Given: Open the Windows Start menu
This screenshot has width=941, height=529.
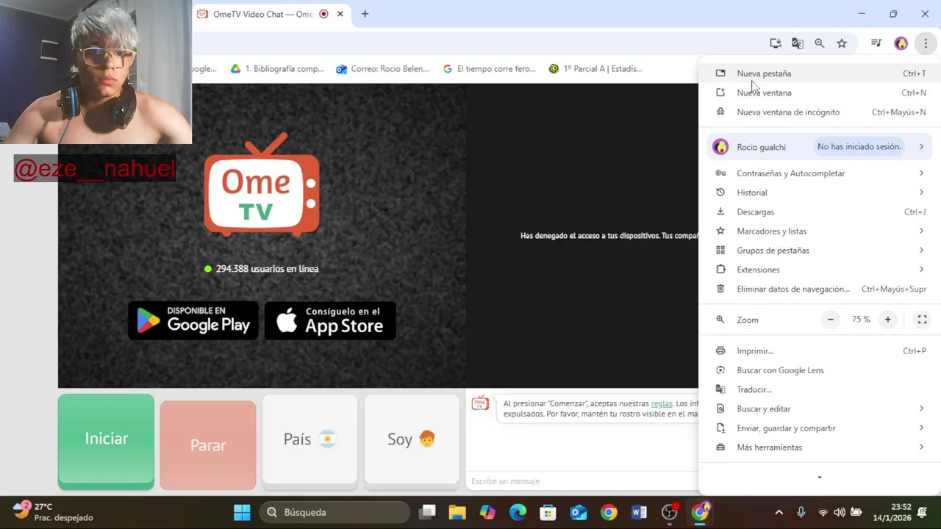Looking at the screenshot, I should click(x=242, y=512).
